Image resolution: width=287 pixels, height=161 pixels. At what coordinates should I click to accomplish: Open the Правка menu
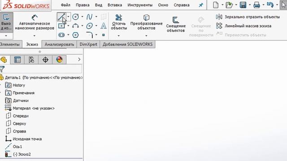click(x=83, y=5)
